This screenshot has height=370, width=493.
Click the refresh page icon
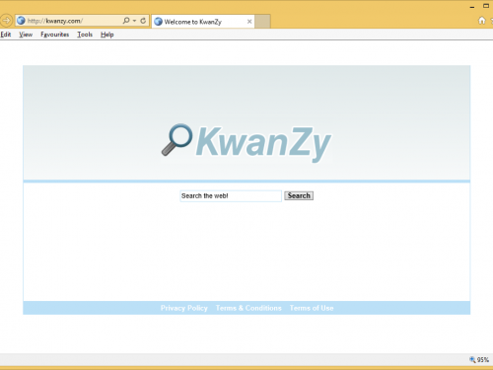pyautogui.click(x=143, y=21)
